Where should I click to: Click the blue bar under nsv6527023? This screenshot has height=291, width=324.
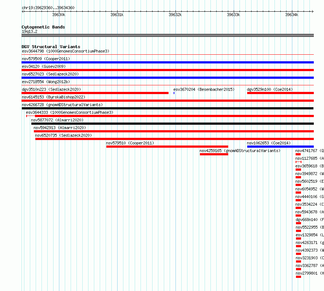pos(167,78)
